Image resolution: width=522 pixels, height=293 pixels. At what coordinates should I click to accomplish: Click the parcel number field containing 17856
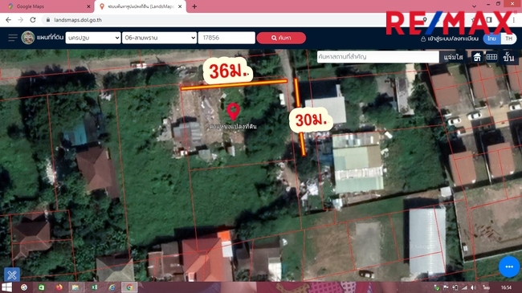tap(226, 38)
